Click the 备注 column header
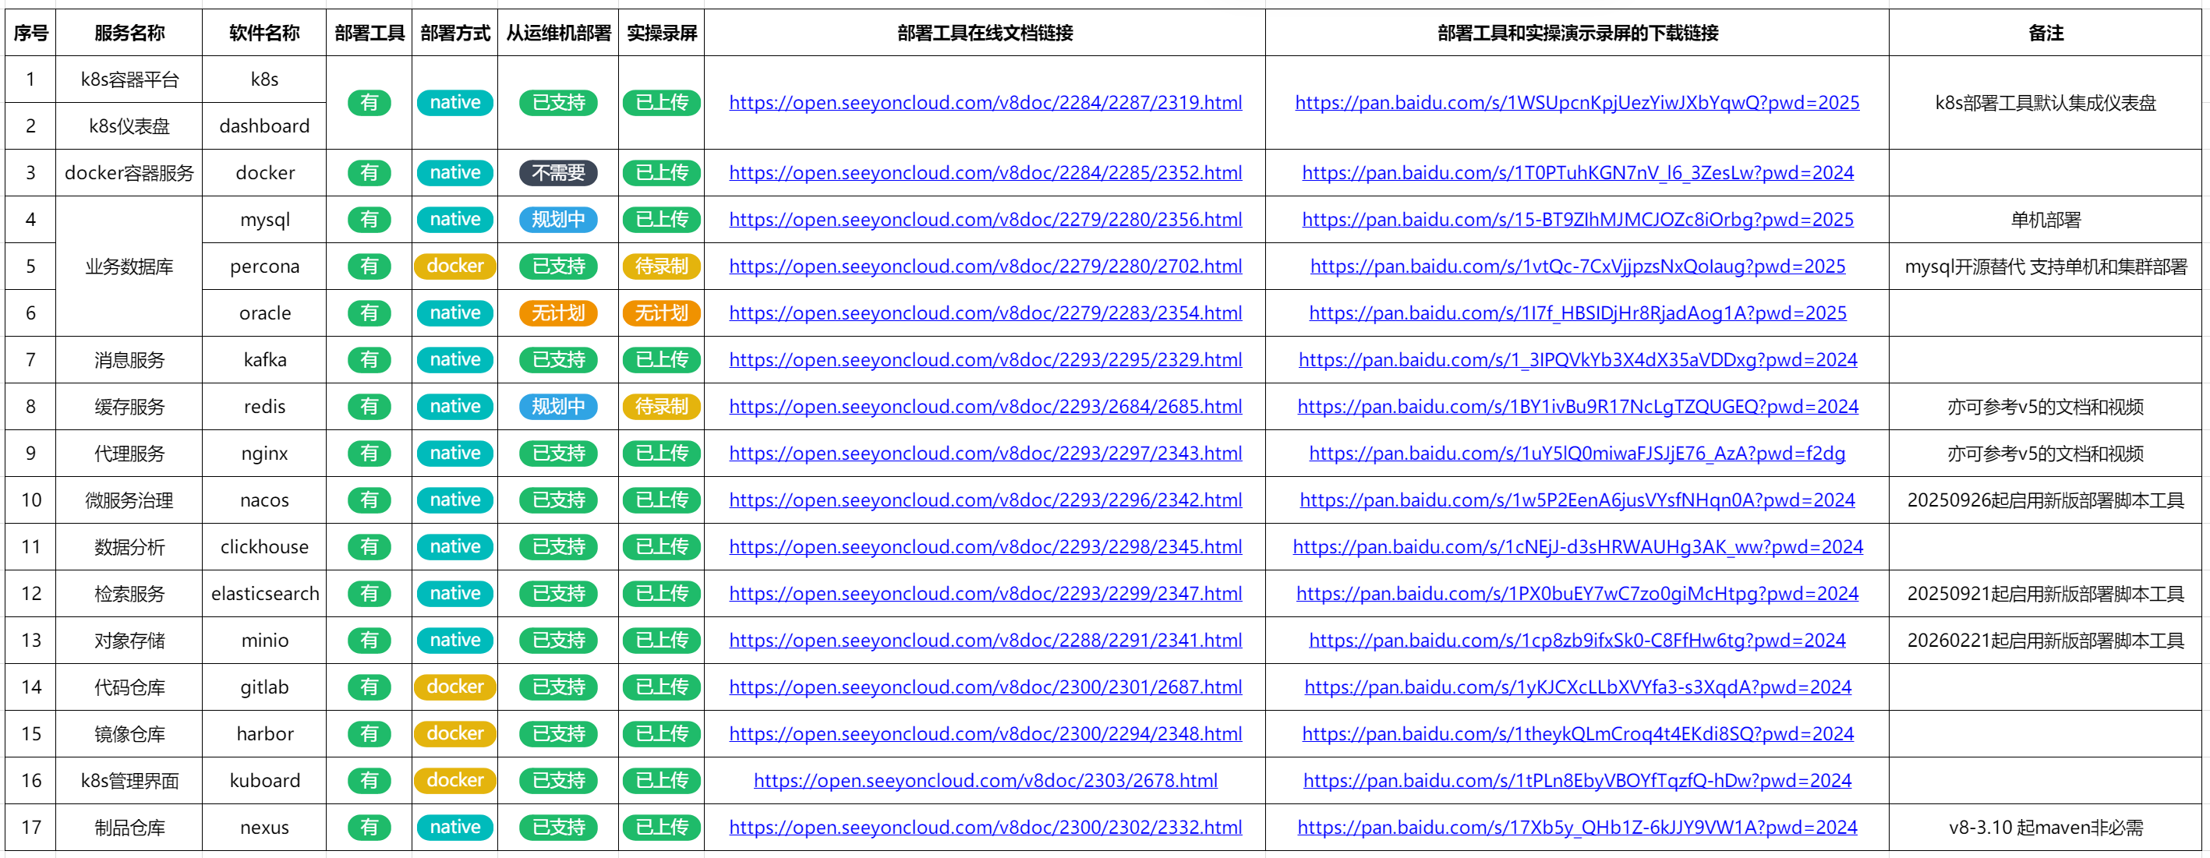The image size is (2210, 858). [2046, 34]
